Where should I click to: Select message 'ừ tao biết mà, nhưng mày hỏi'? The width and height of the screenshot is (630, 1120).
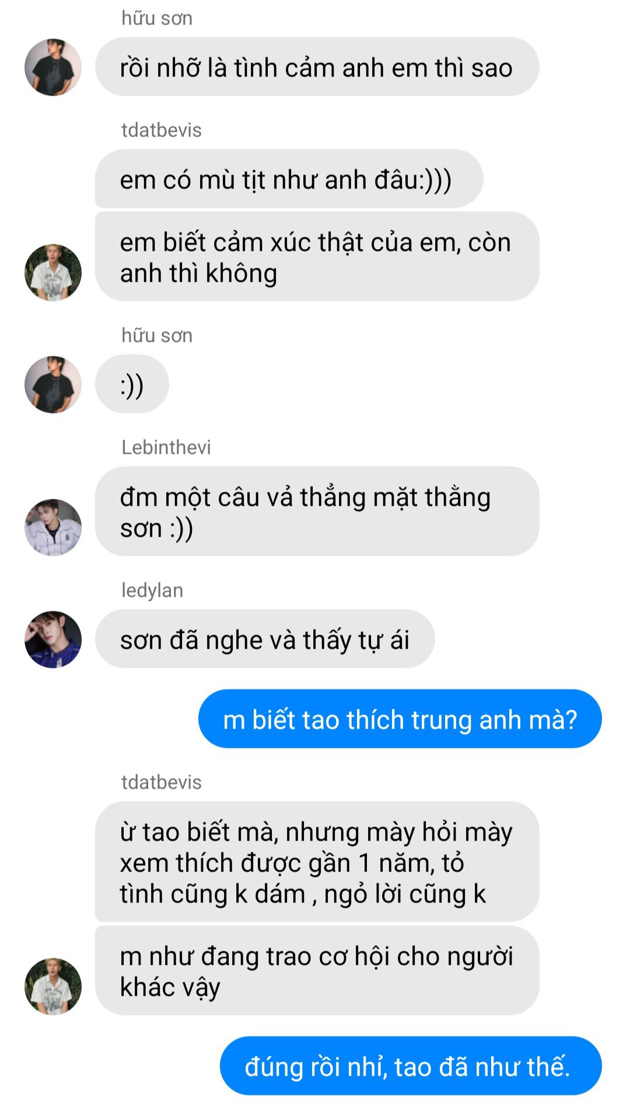(x=317, y=862)
